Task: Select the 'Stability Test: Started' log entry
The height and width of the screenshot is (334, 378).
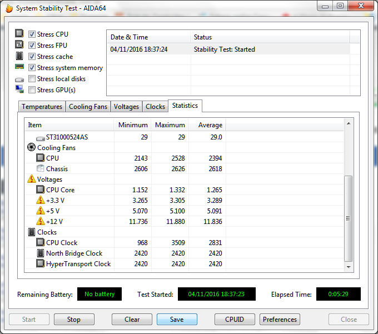Action: point(224,49)
